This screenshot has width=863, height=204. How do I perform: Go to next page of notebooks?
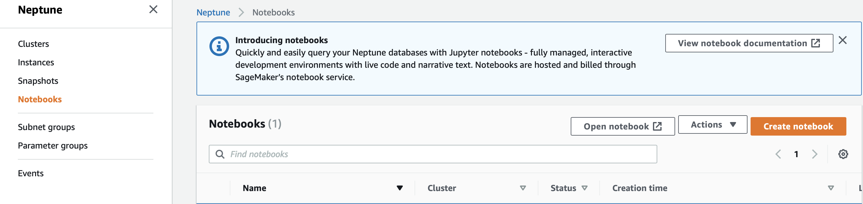pos(814,154)
